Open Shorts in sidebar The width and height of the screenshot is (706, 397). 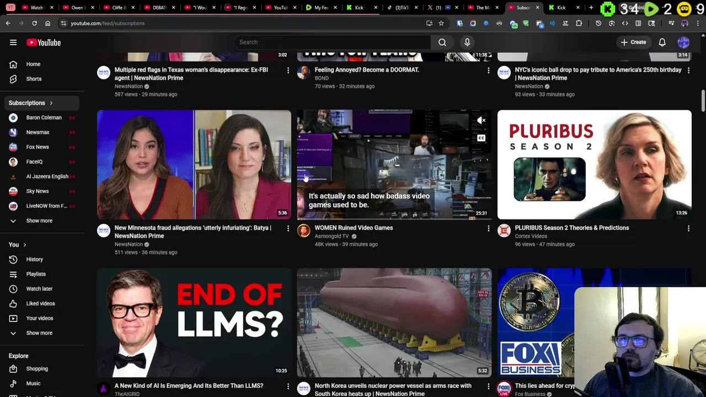click(x=43, y=79)
